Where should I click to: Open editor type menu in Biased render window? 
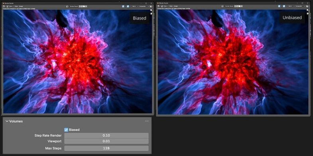click(4, 6)
